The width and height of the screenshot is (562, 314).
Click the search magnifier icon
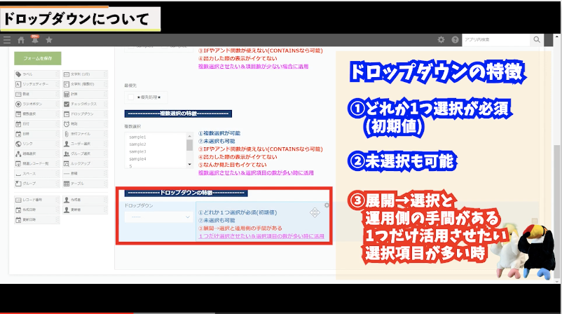click(537, 40)
